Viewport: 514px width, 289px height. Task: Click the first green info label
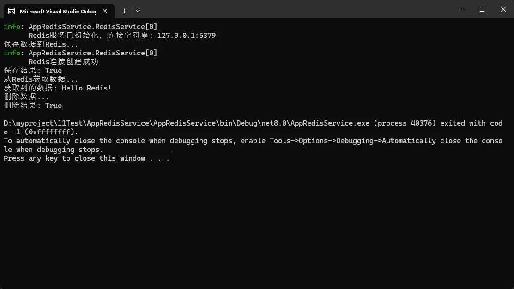pyautogui.click(x=12, y=27)
